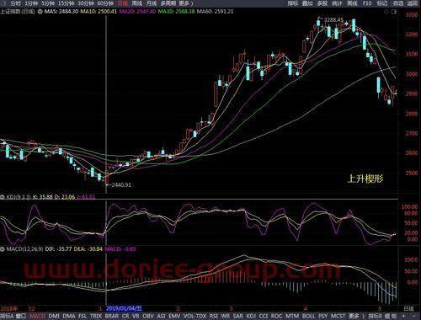
Task: Click the KDJ panel settings circle icon
Action: 3,197
